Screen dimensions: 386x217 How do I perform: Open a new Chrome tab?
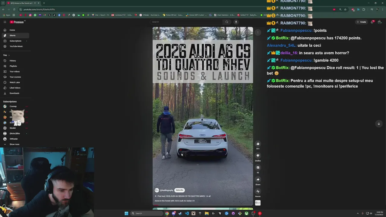(44, 3)
